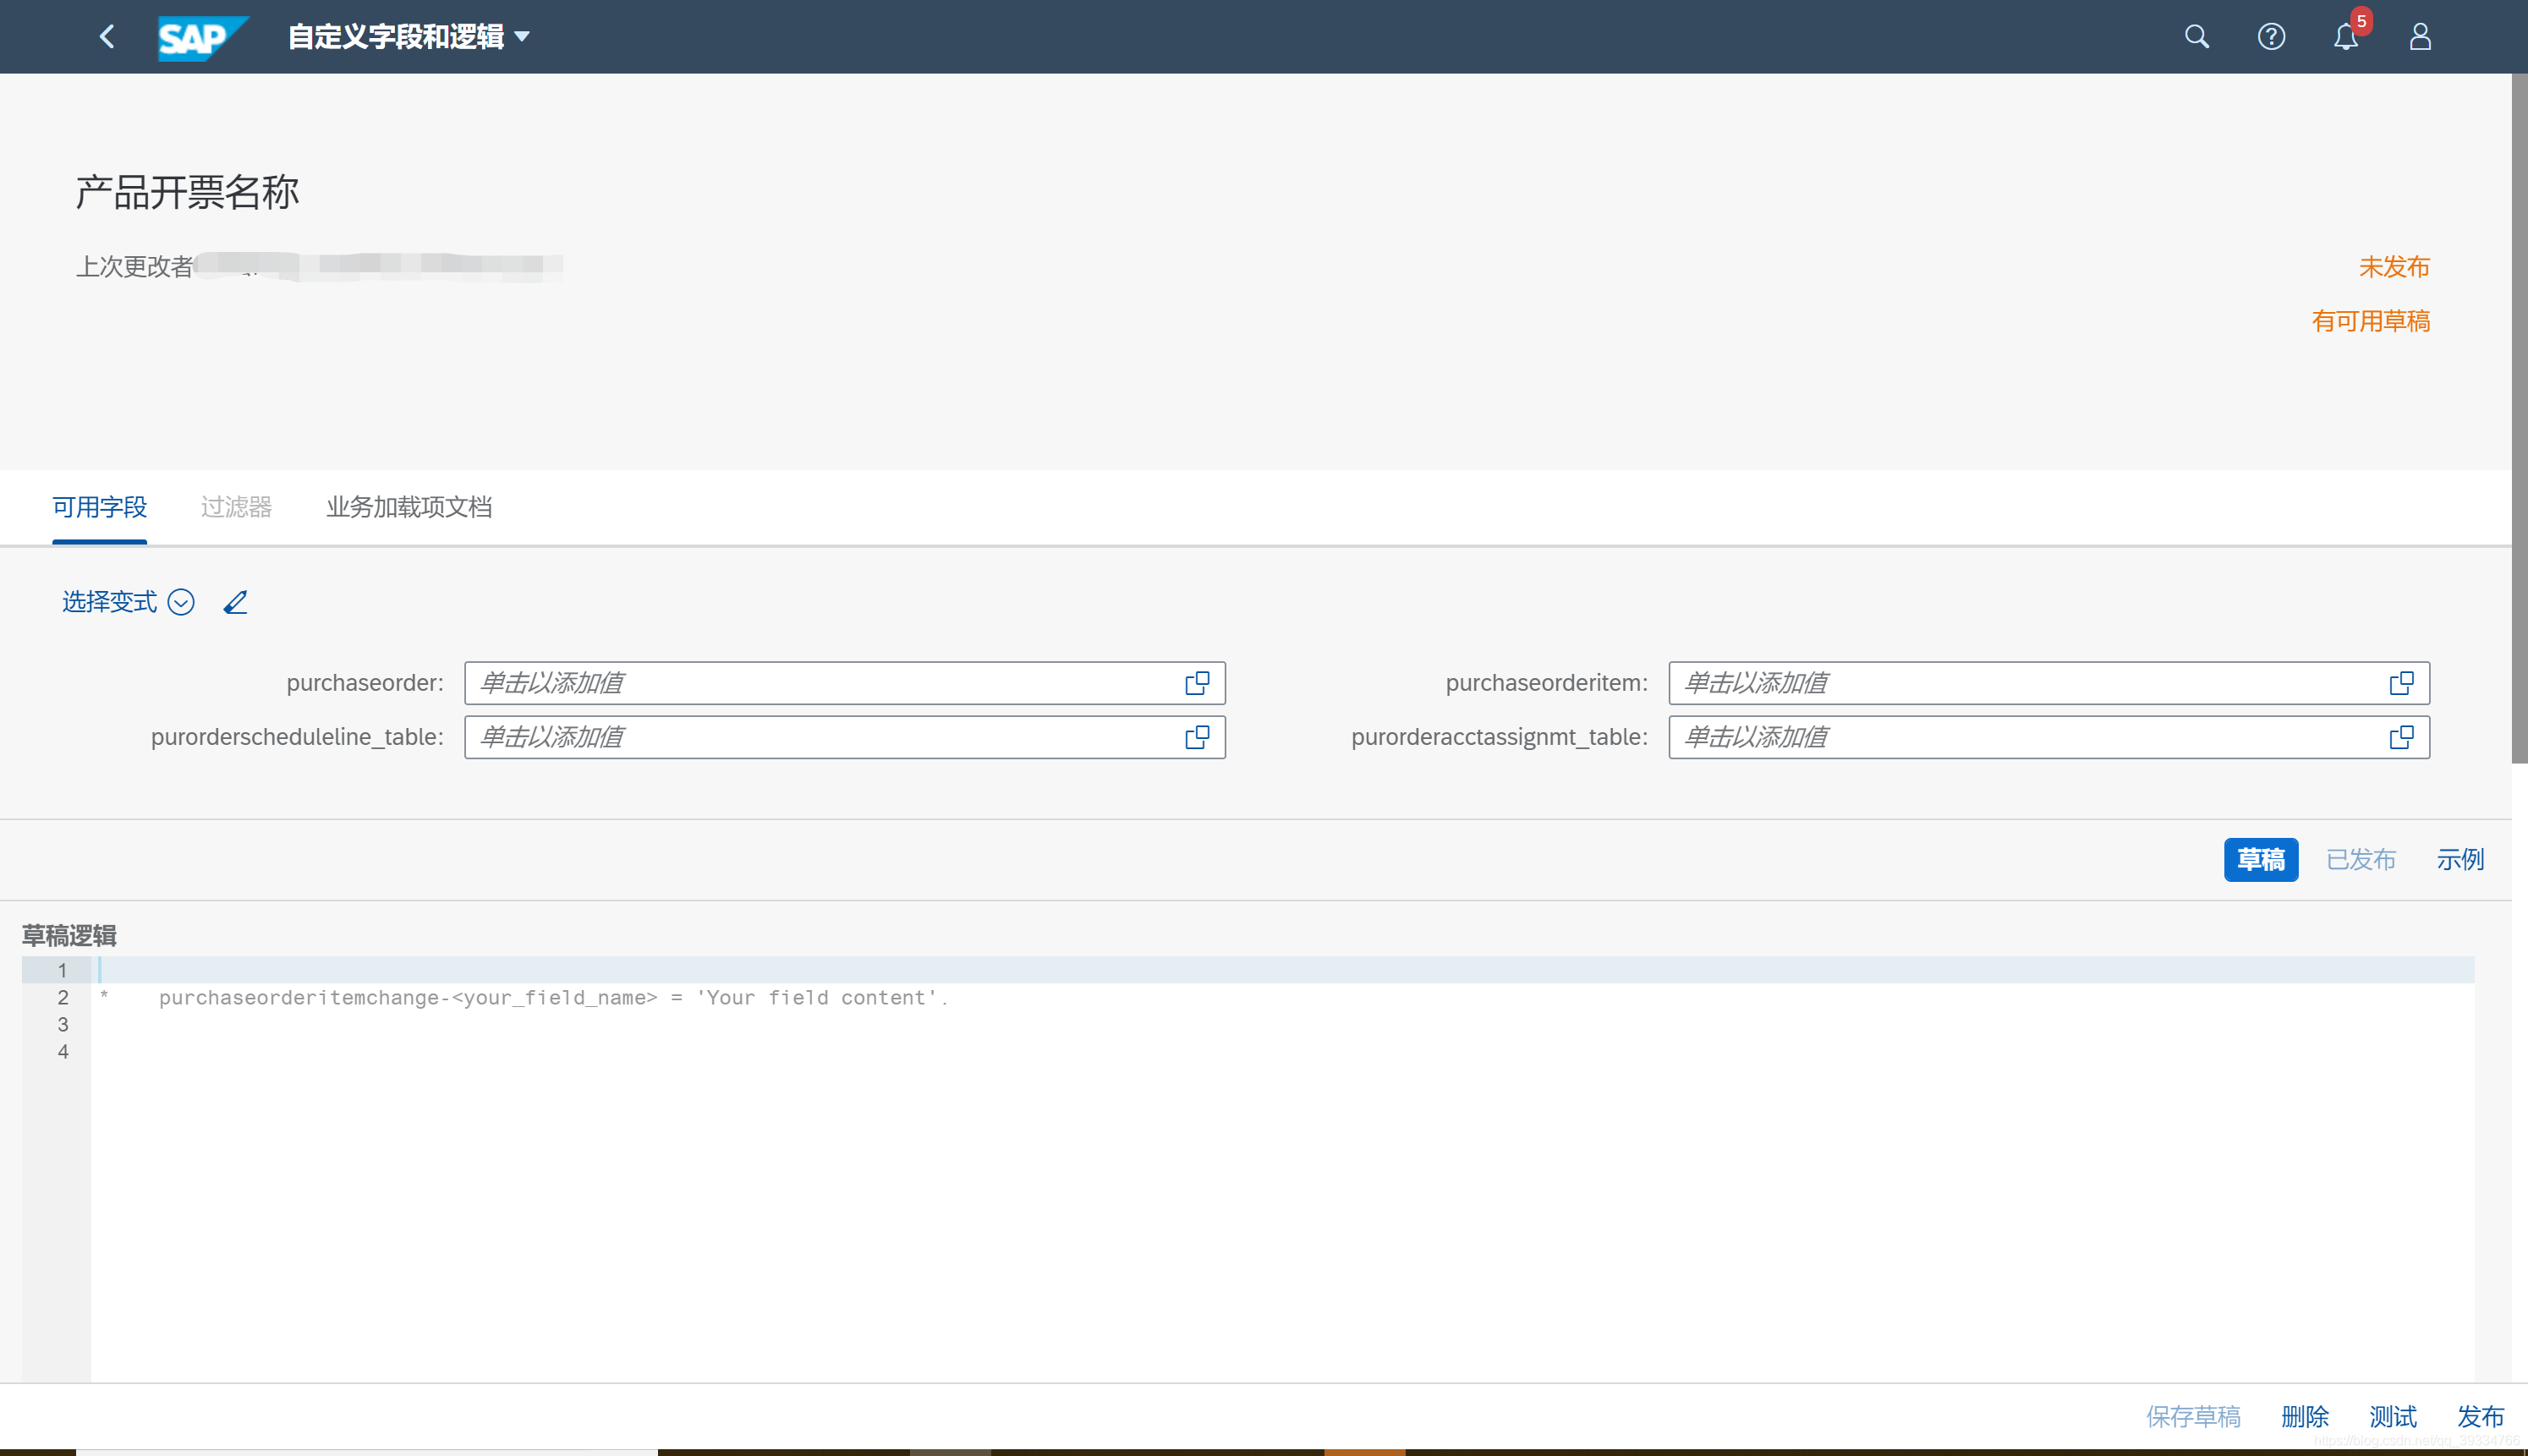Open the user profile icon

2420,37
